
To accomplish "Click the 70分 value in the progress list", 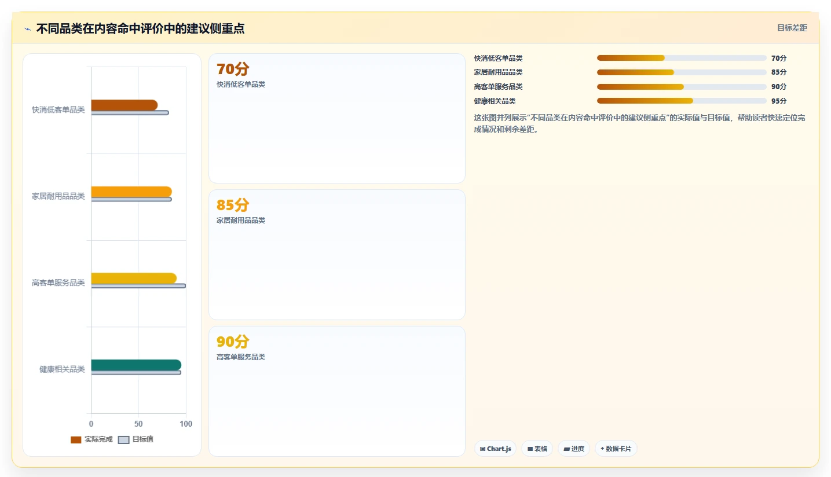I will [779, 58].
